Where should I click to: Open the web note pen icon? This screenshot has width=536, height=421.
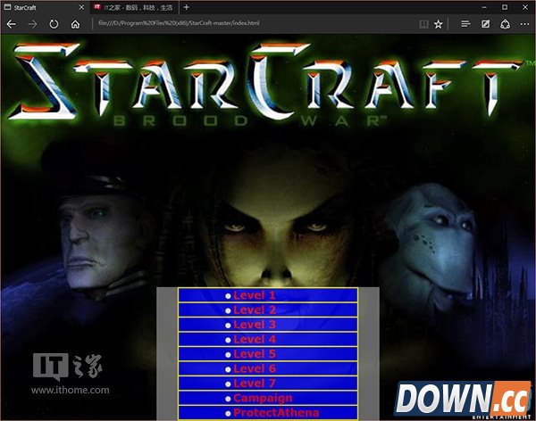(x=485, y=24)
